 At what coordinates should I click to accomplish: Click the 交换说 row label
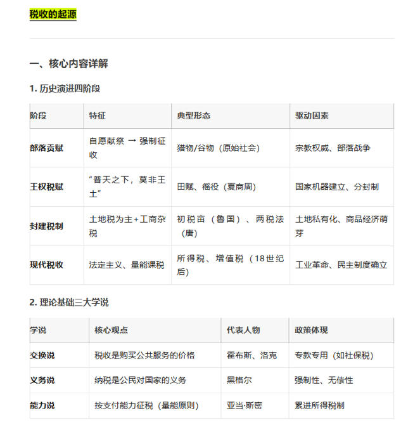point(42,355)
